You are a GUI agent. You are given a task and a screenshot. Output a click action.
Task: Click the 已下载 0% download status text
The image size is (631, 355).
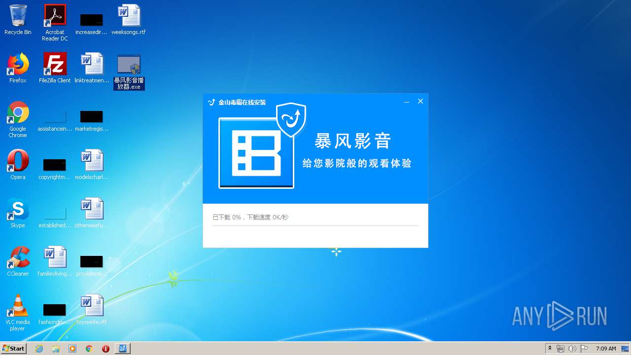250,217
